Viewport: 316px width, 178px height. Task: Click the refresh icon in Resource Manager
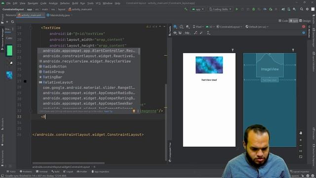12,22
